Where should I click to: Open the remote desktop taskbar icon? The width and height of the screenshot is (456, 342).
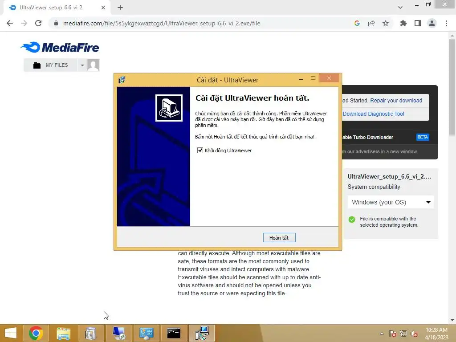click(119, 333)
